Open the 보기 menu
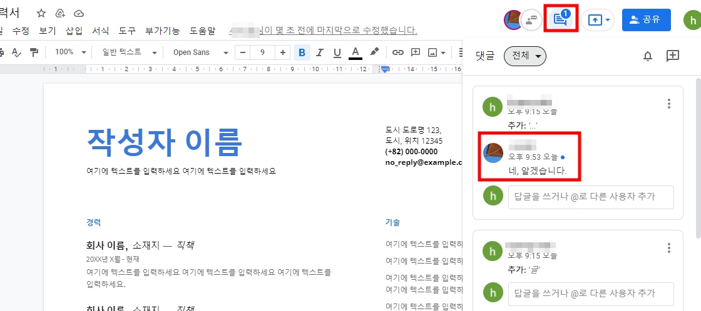The image size is (701, 311). coord(48,31)
